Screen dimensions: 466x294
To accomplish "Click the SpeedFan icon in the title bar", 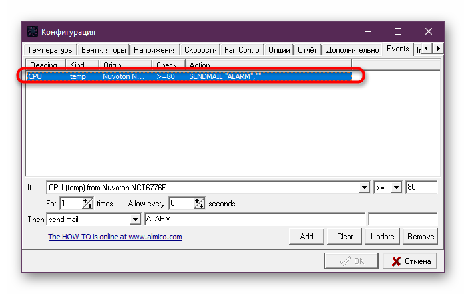I will [x=33, y=31].
